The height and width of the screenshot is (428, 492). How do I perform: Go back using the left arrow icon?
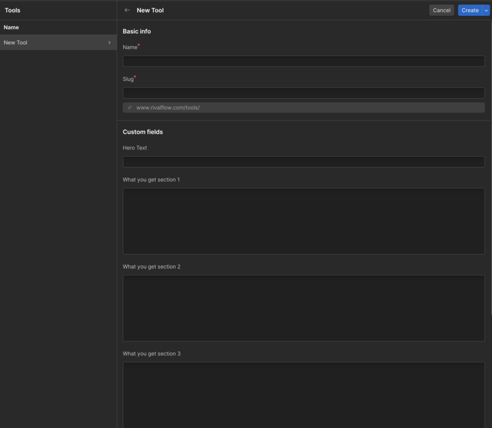(x=127, y=10)
